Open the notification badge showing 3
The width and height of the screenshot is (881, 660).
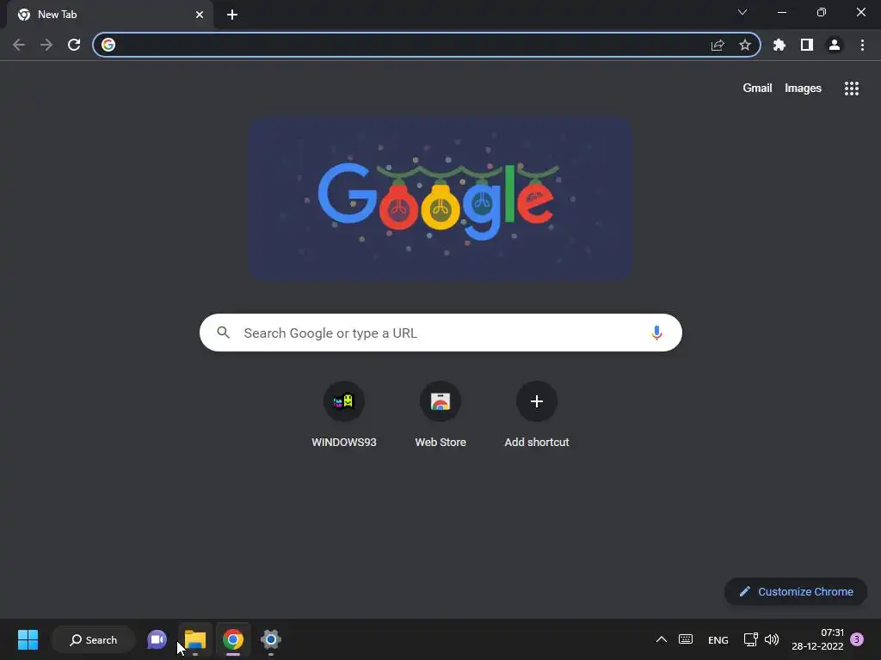click(x=857, y=639)
